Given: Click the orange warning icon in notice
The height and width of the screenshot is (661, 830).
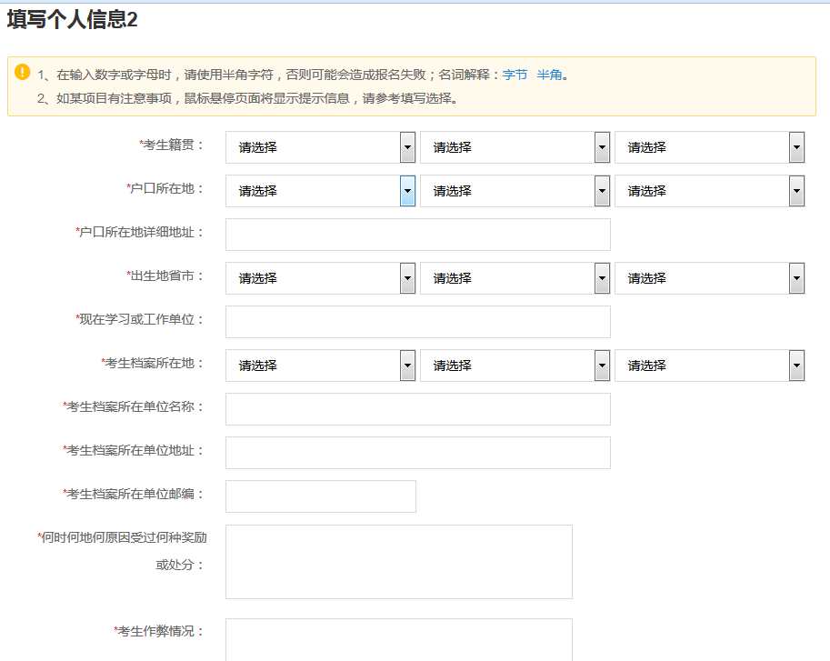Looking at the screenshot, I should (x=23, y=72).
